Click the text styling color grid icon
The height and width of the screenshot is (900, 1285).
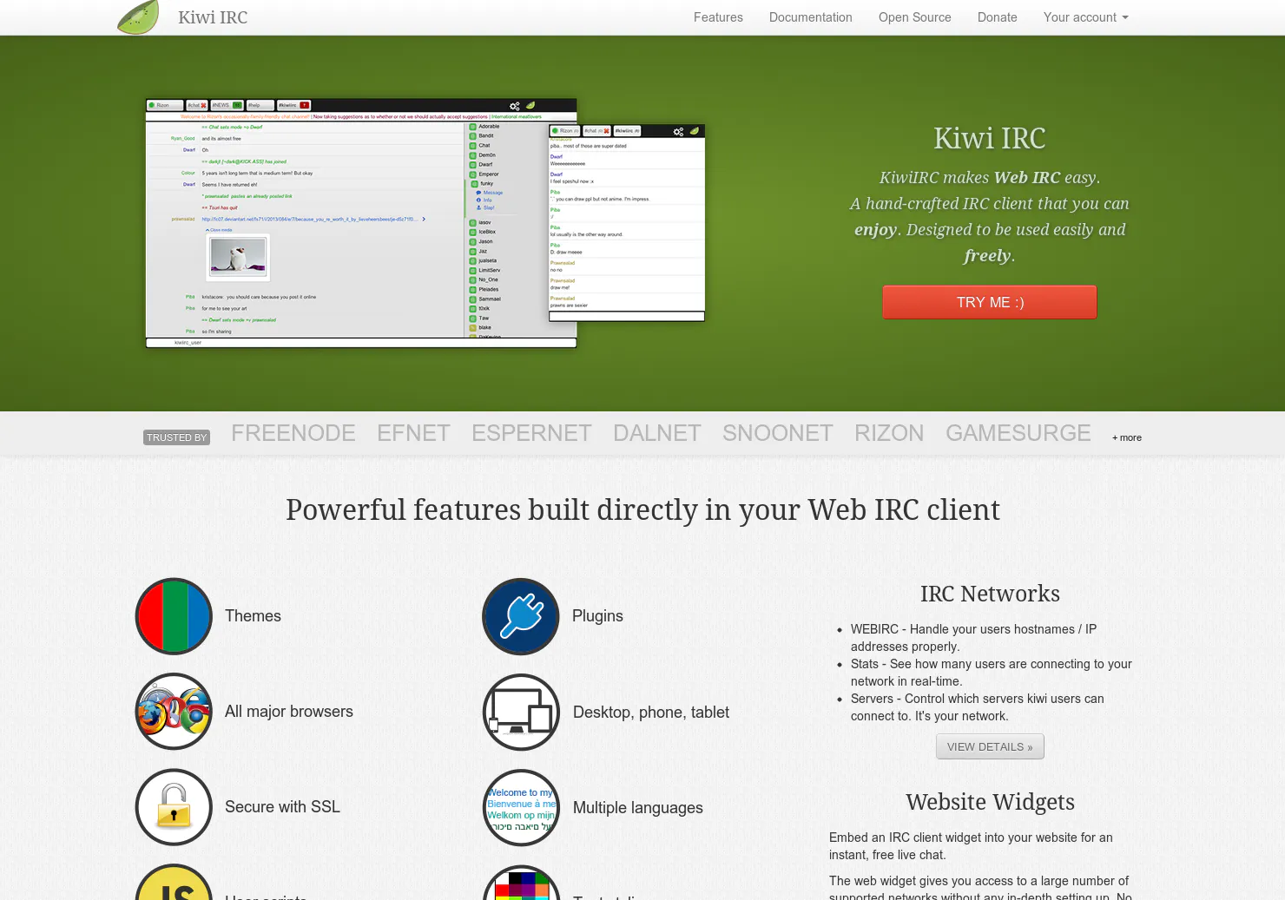coord(521,883)
